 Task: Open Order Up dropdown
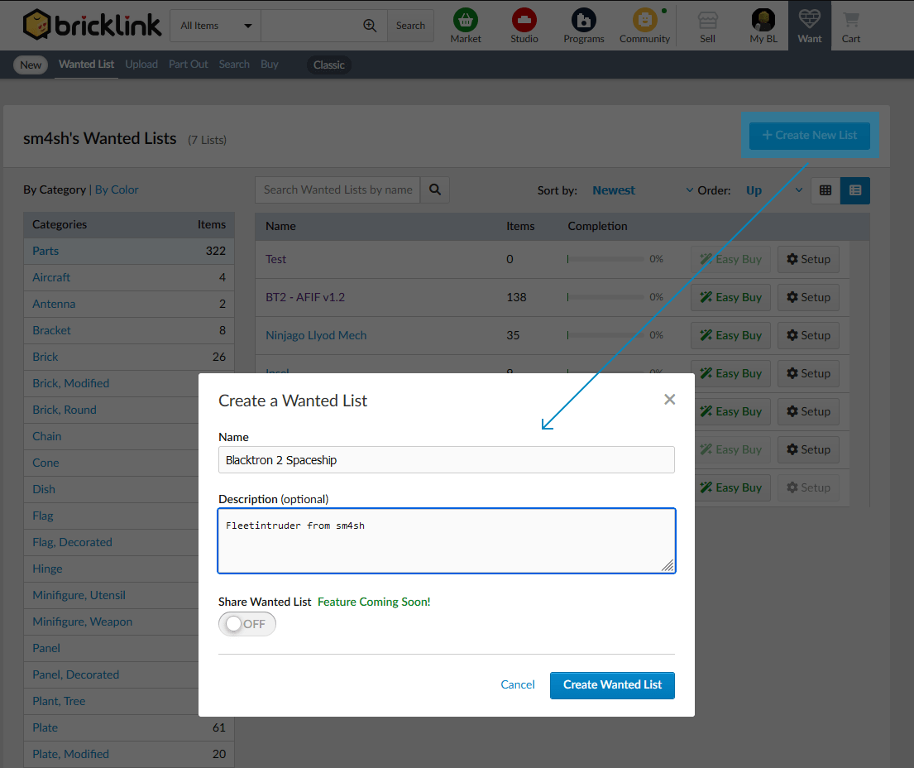[x=774, y=190]
